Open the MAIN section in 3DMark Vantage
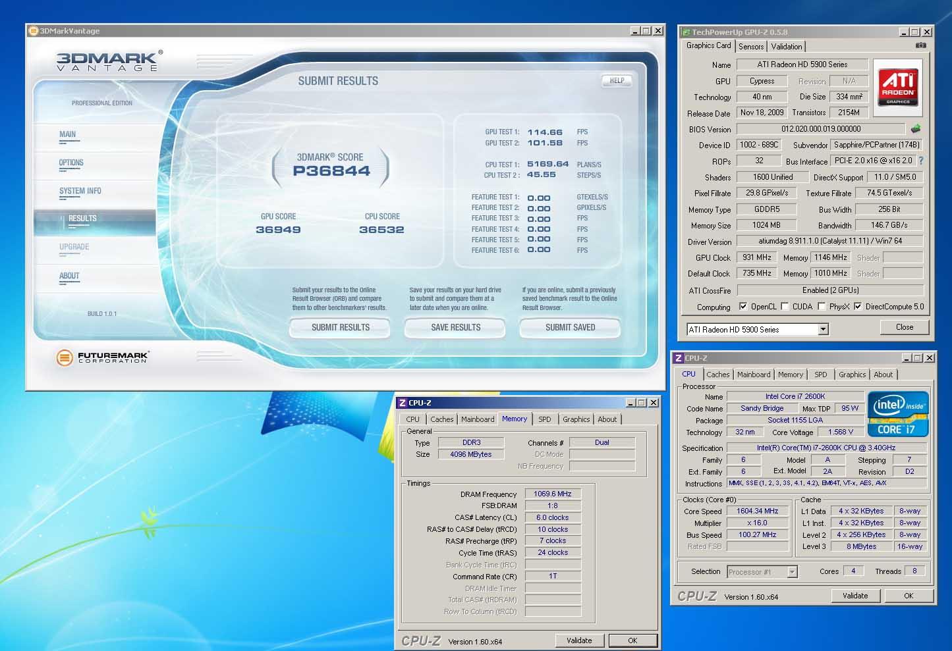This screenshot has width=952, height=651. coord(68,134)
